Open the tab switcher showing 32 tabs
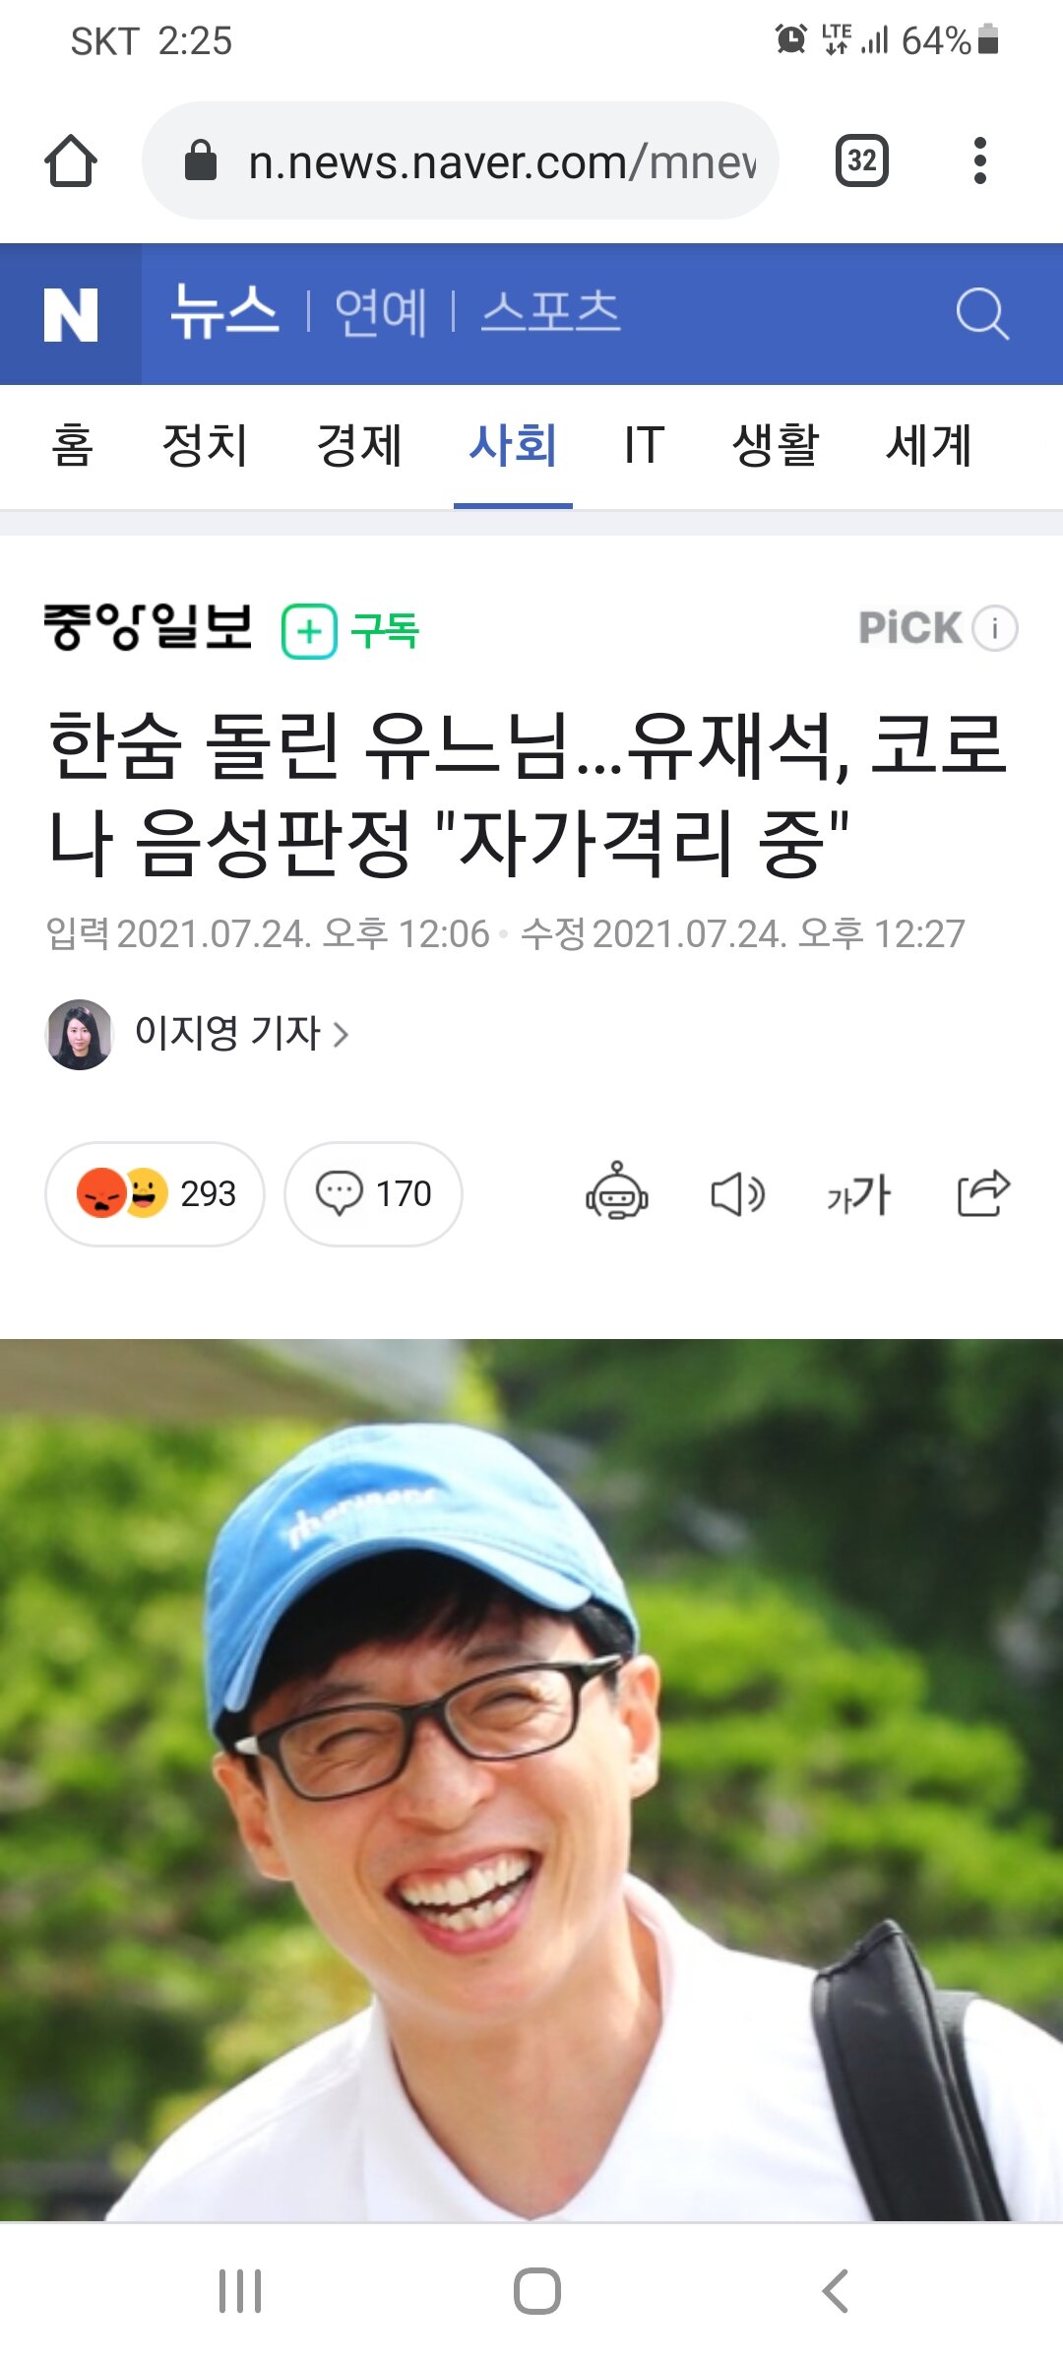The height and width of the screenshot is (2363, 1063). (861, 160)
